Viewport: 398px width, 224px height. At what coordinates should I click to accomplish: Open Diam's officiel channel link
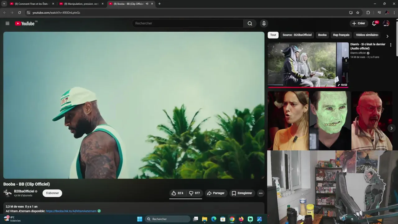[x=358, y=53]
